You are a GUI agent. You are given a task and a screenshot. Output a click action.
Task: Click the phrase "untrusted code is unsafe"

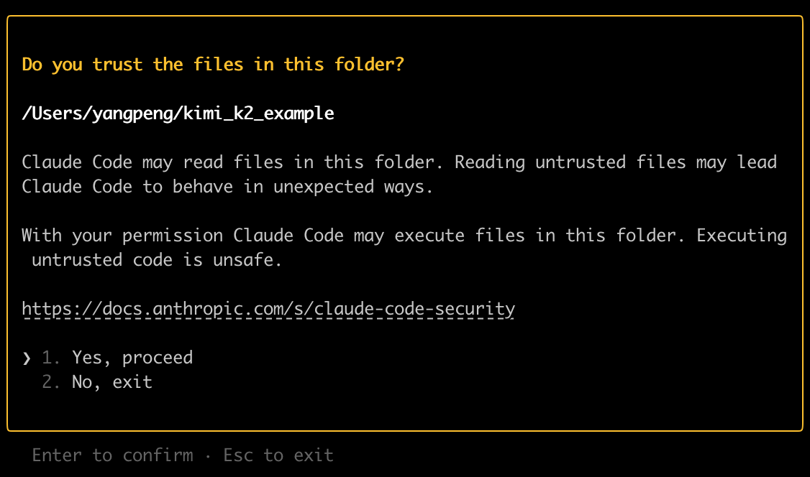157,260
